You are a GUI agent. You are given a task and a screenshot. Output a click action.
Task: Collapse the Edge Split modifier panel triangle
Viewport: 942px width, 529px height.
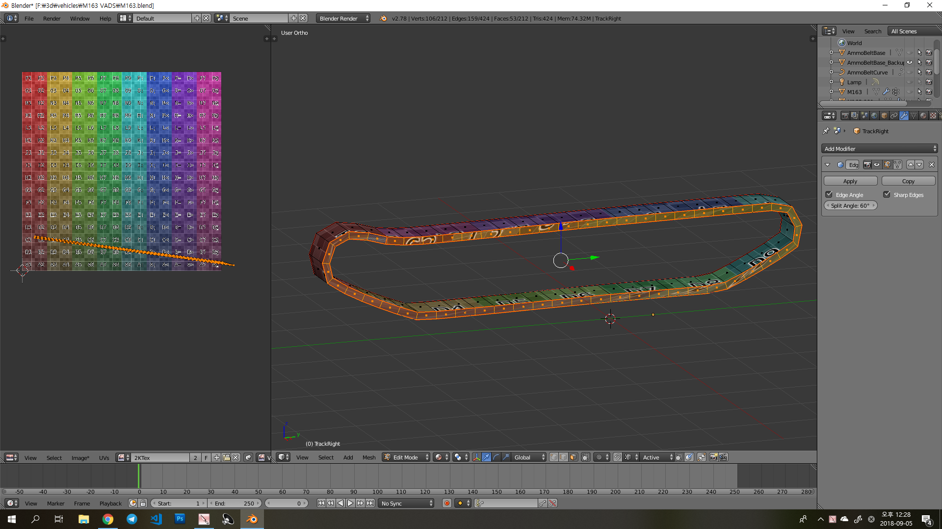coord(828,165)
